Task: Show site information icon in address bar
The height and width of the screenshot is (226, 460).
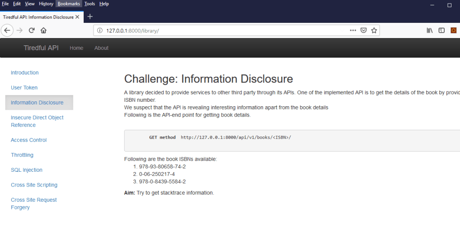Action: coord(100,30)
